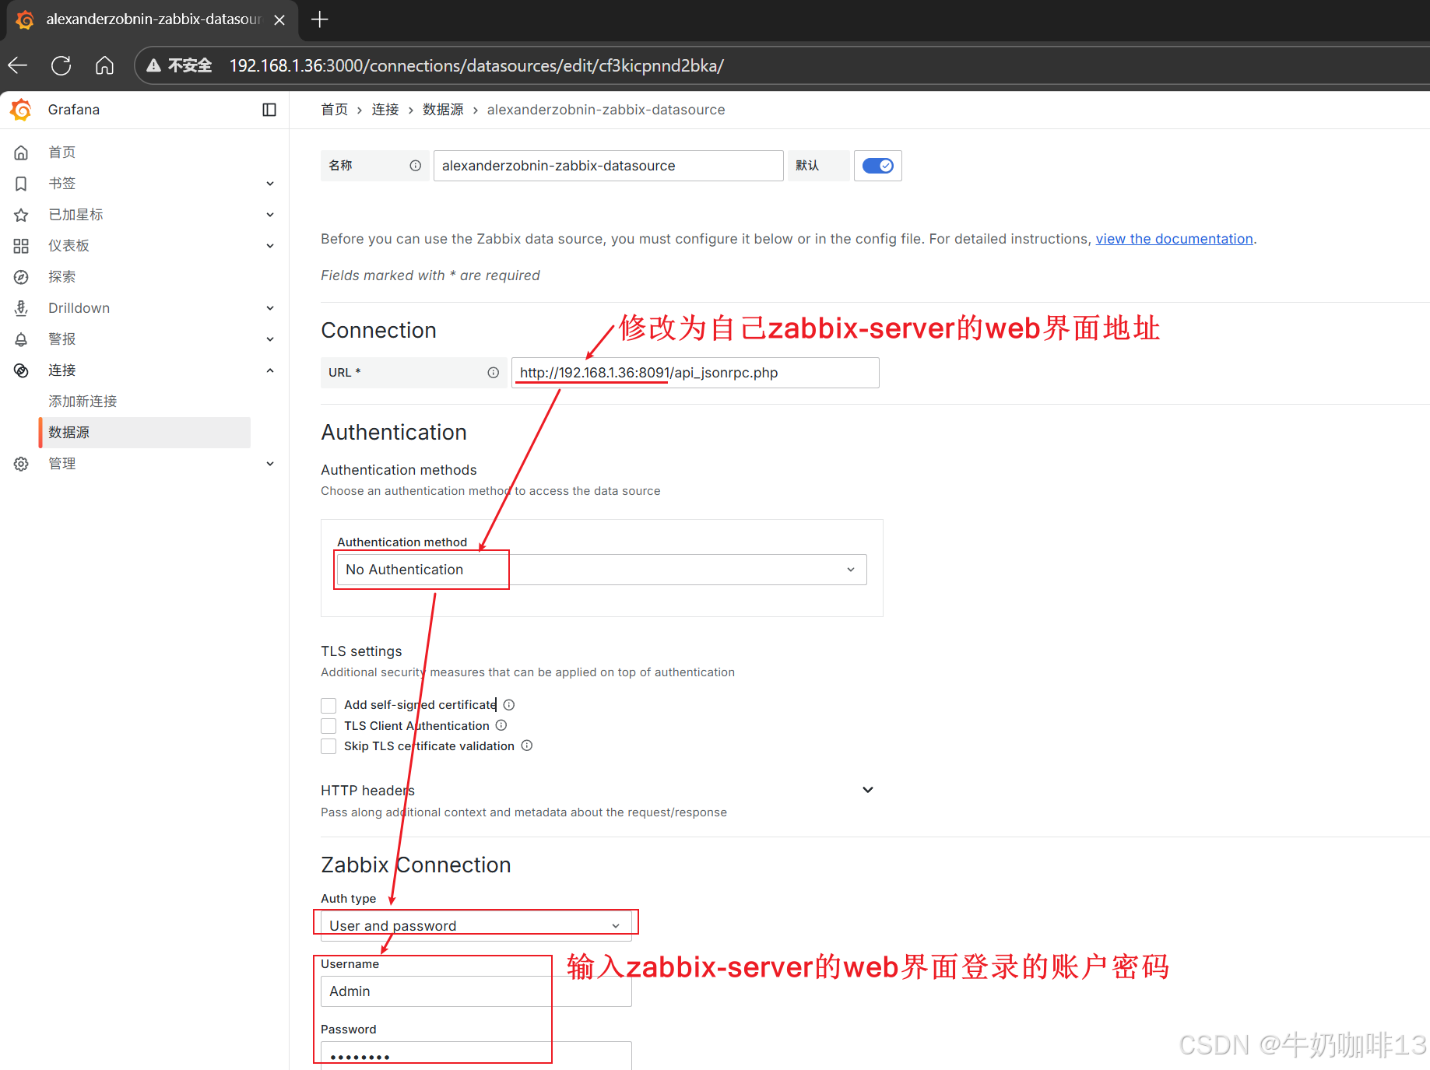The height and width of the screenshot is (1070, 1430).
Task: Click the dashboards grid icon beside 仪表板
Action: click(22, 246)
